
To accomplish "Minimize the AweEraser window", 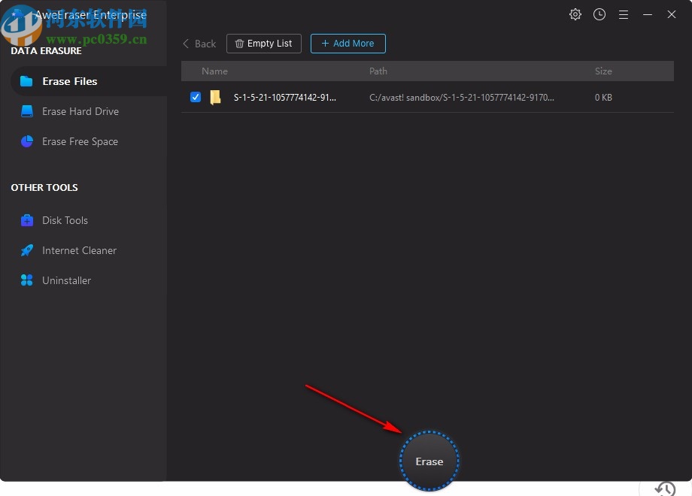I will (648, 14).
